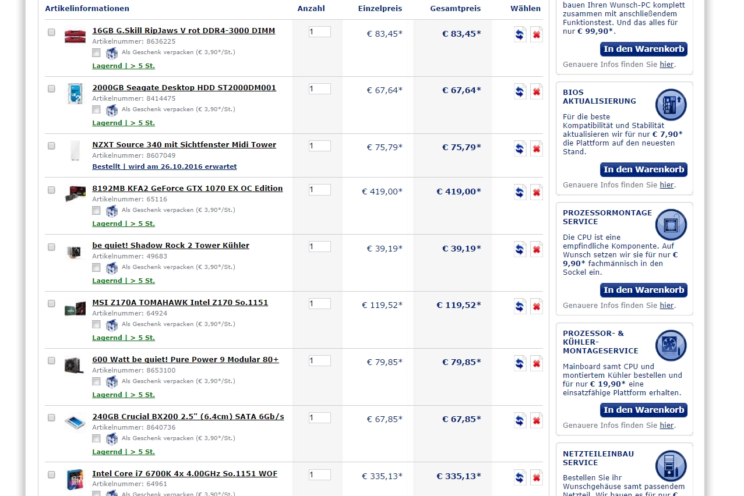Open Netzteileinbau Service tower icon
Image resolution: width=744 pixels, height=496 pixels.
click(x=671, y=466)
